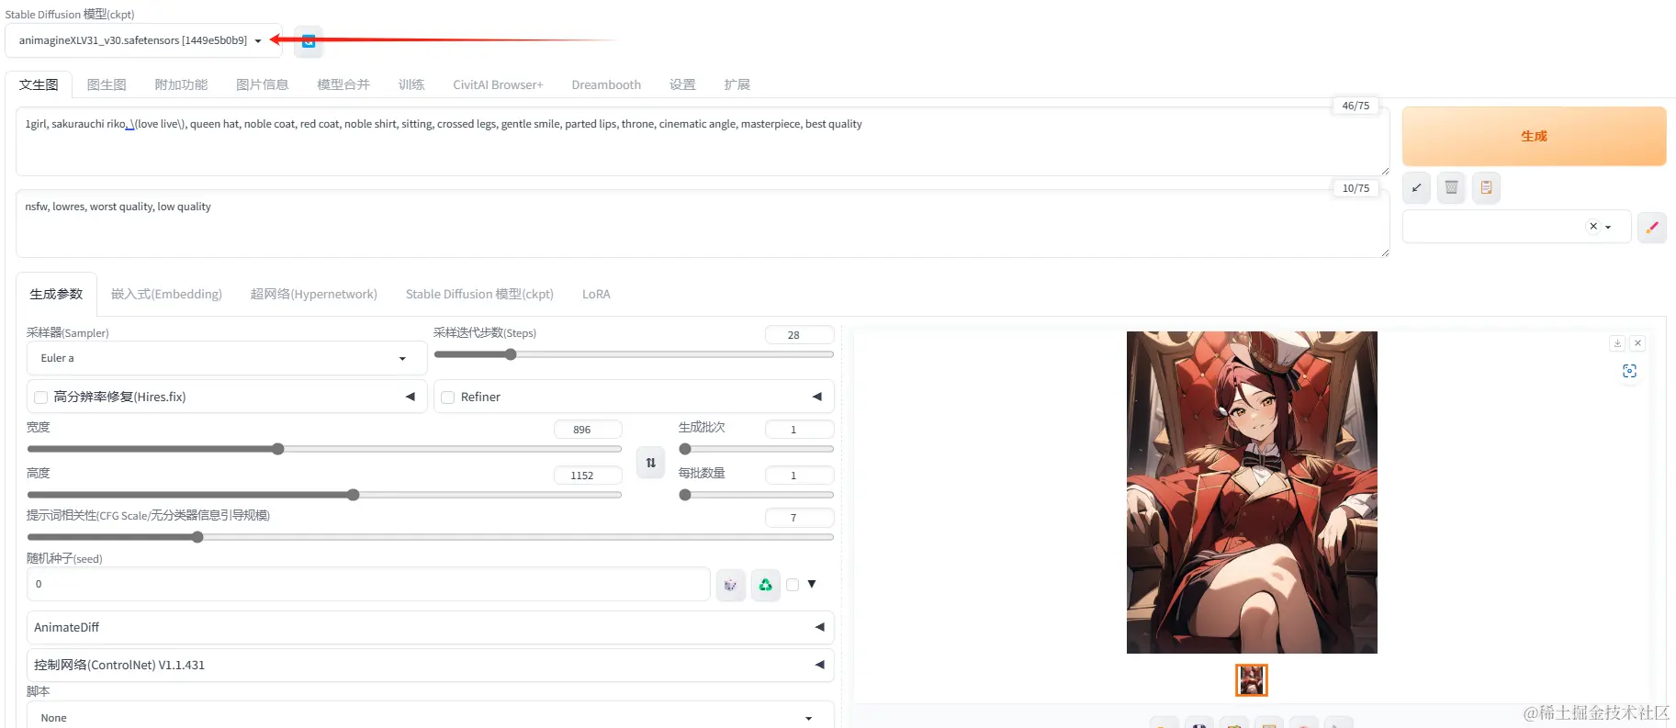
Task: Click the fullscreen focus icon beside image
Action: pyautogui.click(x=1629, y=371)
